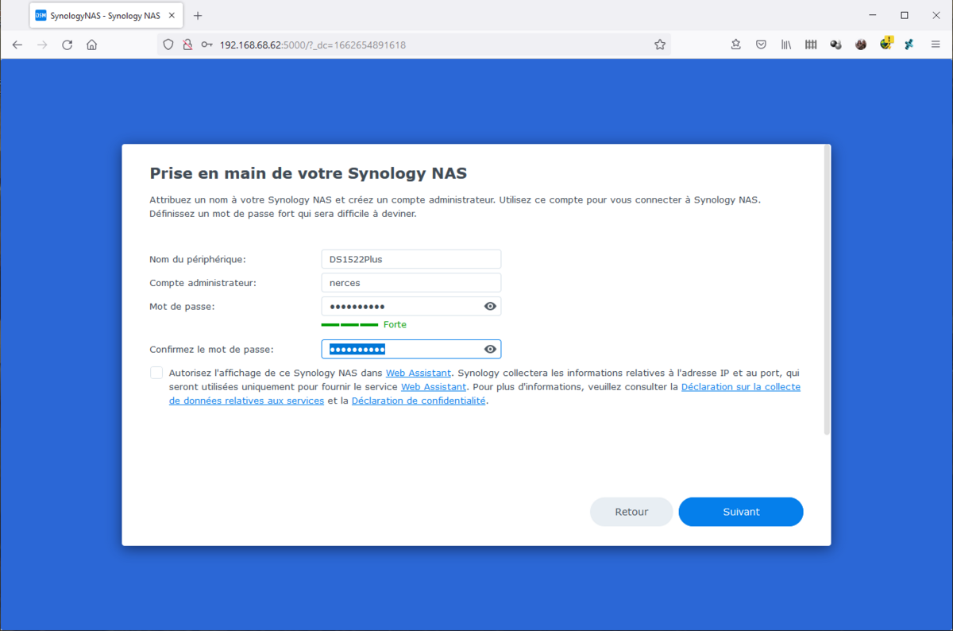Viewport: 953px width, 631px height.
Task: Select the SynologyNAS - Synology NAS tab
Action: (106, 16)
